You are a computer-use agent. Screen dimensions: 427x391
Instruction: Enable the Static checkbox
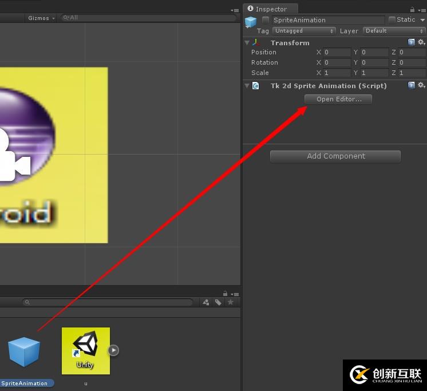392,19
